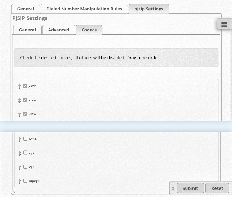The width and height of the screenshot is (232, 197).
Task: Enable the h264 codec checkbox
Action: pyautogui.click(x=25, y=139)
